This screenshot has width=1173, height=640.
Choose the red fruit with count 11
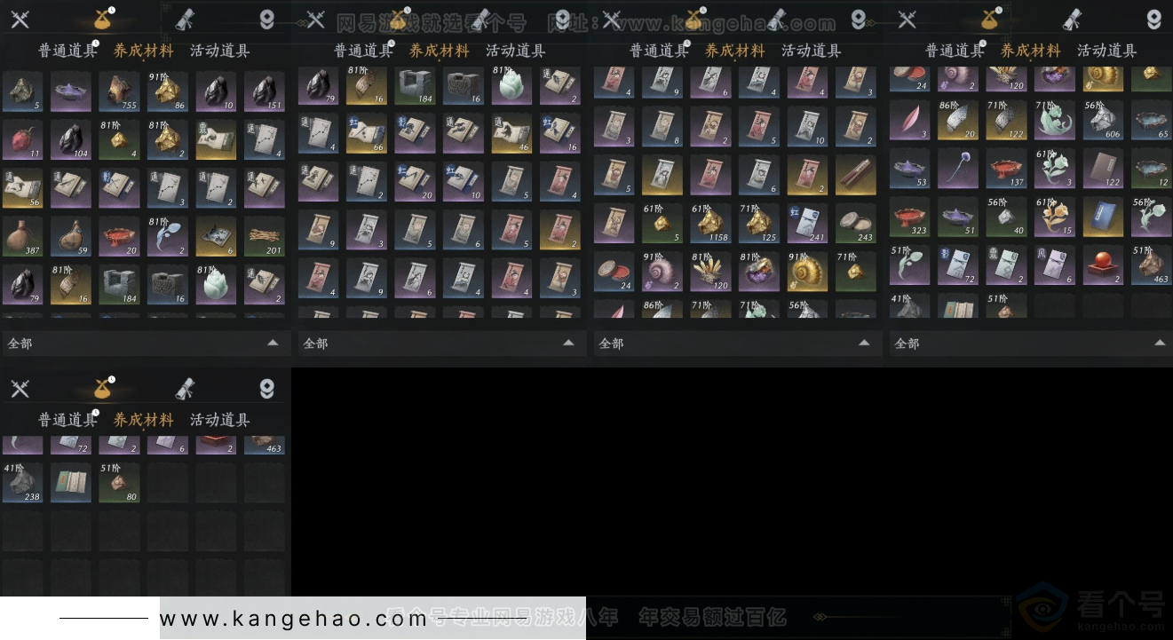(22, 139)
